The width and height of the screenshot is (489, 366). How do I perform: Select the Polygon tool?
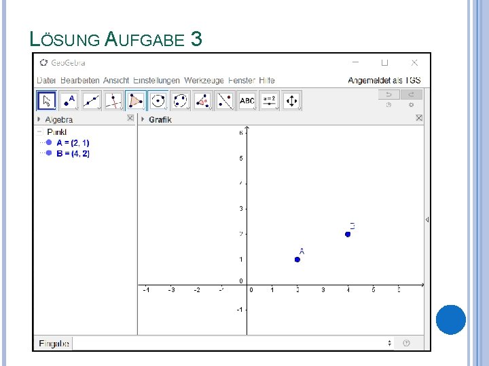click(x=136, y=100)
